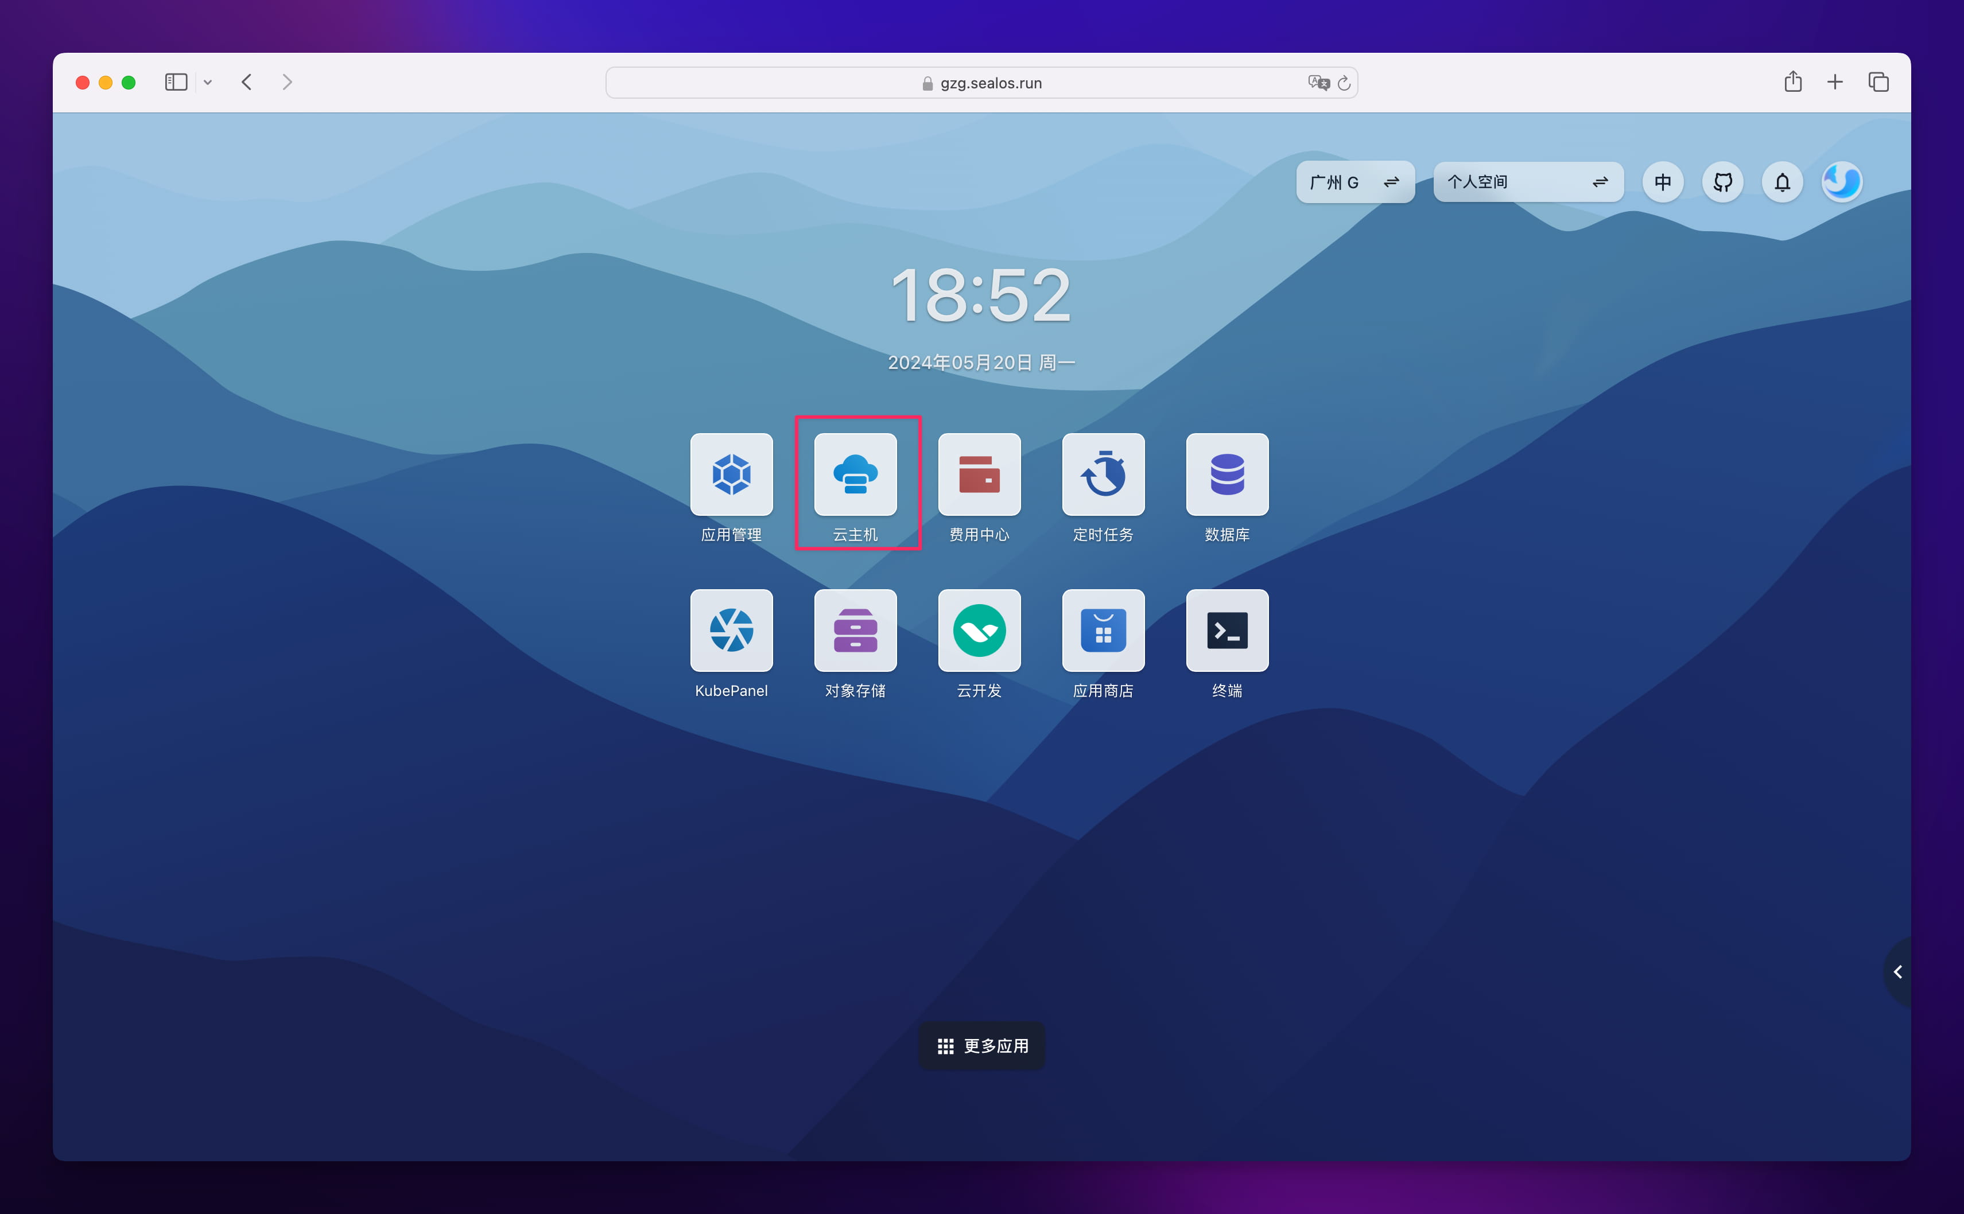
Task: Toggle the Safari sidebar panel
Action: pyautogui.click(x=176, y=83)
